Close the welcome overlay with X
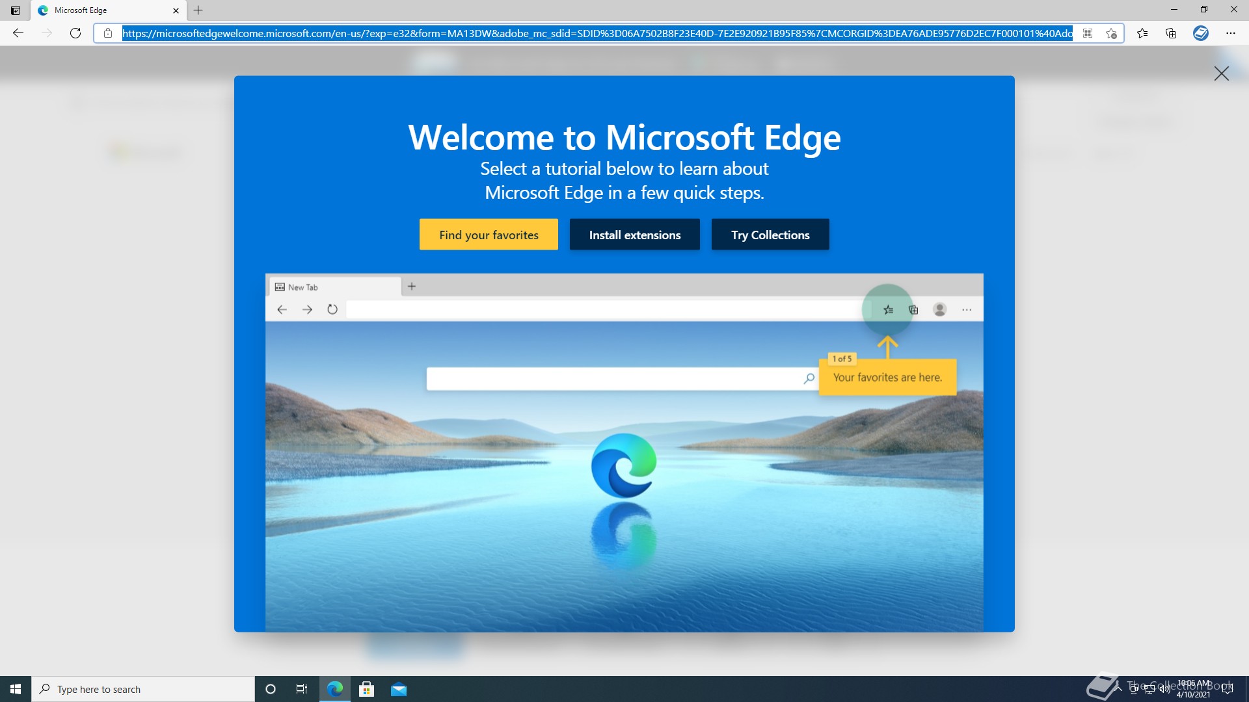 (1222, 73)
